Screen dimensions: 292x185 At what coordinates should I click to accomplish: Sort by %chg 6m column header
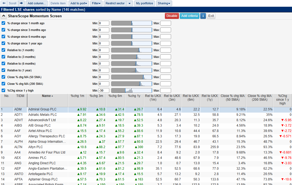(x=115, y=100)
